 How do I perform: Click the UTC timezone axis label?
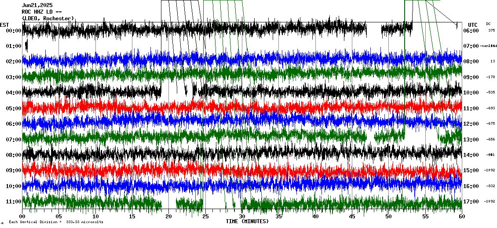(472, 25)
